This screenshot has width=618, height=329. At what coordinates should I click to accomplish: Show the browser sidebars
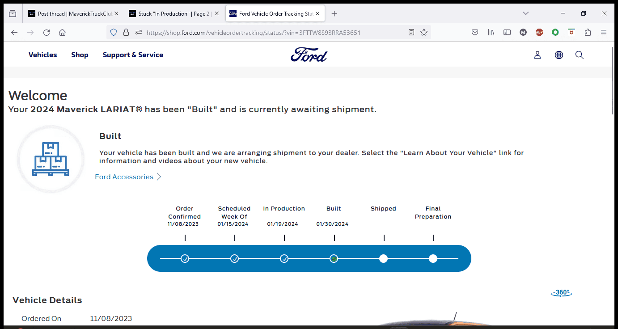(x=507, y=33)
